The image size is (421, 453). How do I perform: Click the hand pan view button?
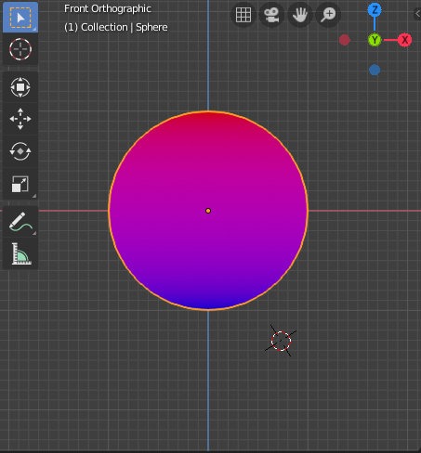(x=299, y=14)
